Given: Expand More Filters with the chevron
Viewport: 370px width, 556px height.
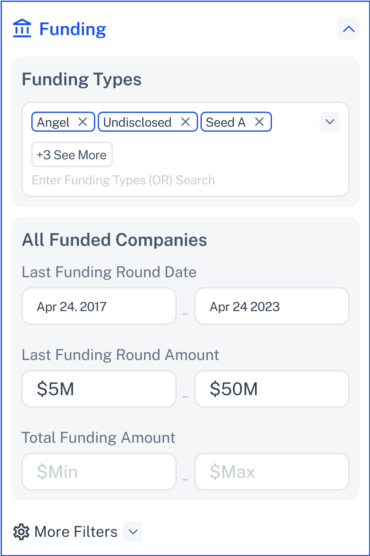Looking at the screenshot, I should [x=133, y=532].
